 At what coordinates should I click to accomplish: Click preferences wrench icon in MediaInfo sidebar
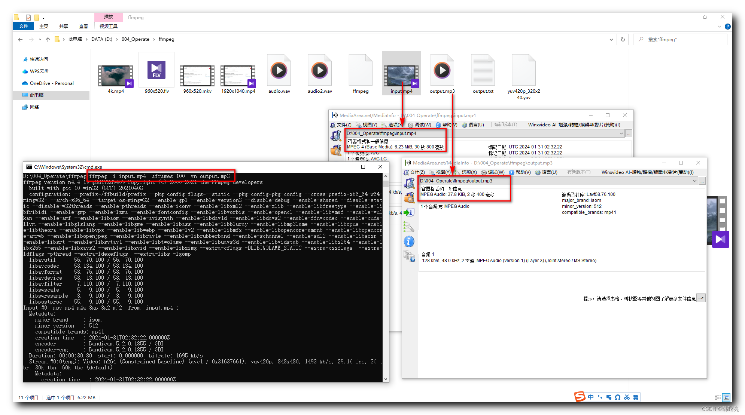pyautogui.click(x=409, y=227)
